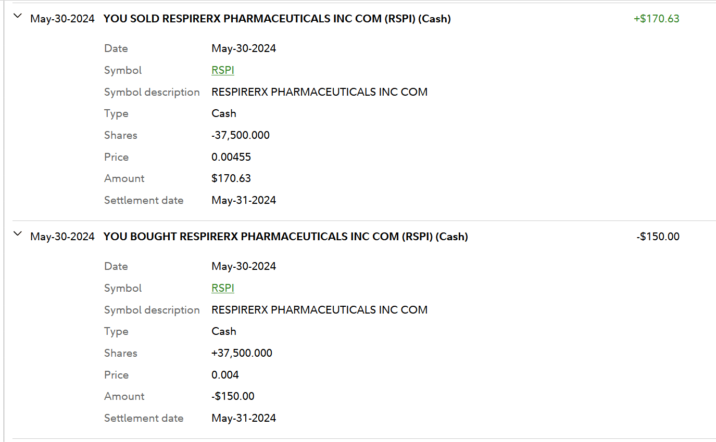The image size is (716, 442).
Task: Click the bought transaction's May-31-2024 settlement date
Action: [244, 418]
